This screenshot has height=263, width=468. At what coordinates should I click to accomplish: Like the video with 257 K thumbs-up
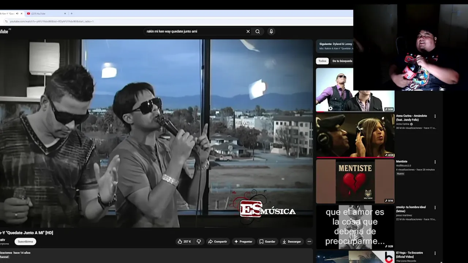[185, 241]
